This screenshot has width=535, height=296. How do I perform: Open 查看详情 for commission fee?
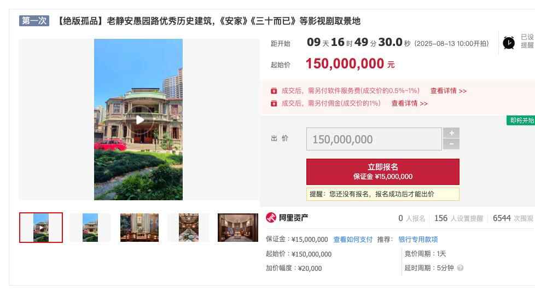(x=409, y=103)
